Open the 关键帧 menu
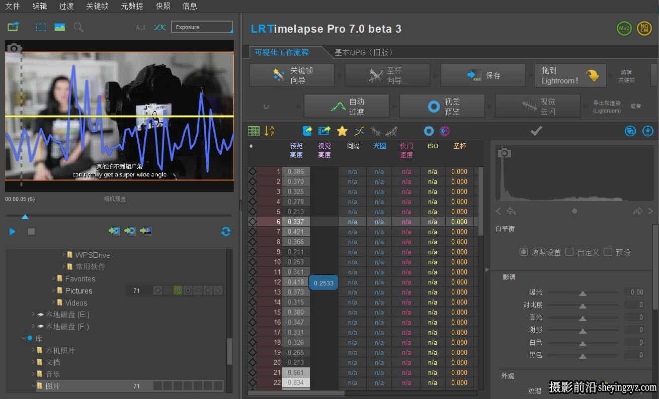Image resolution: width=659 pixels, height=399 pixels. 97,6
